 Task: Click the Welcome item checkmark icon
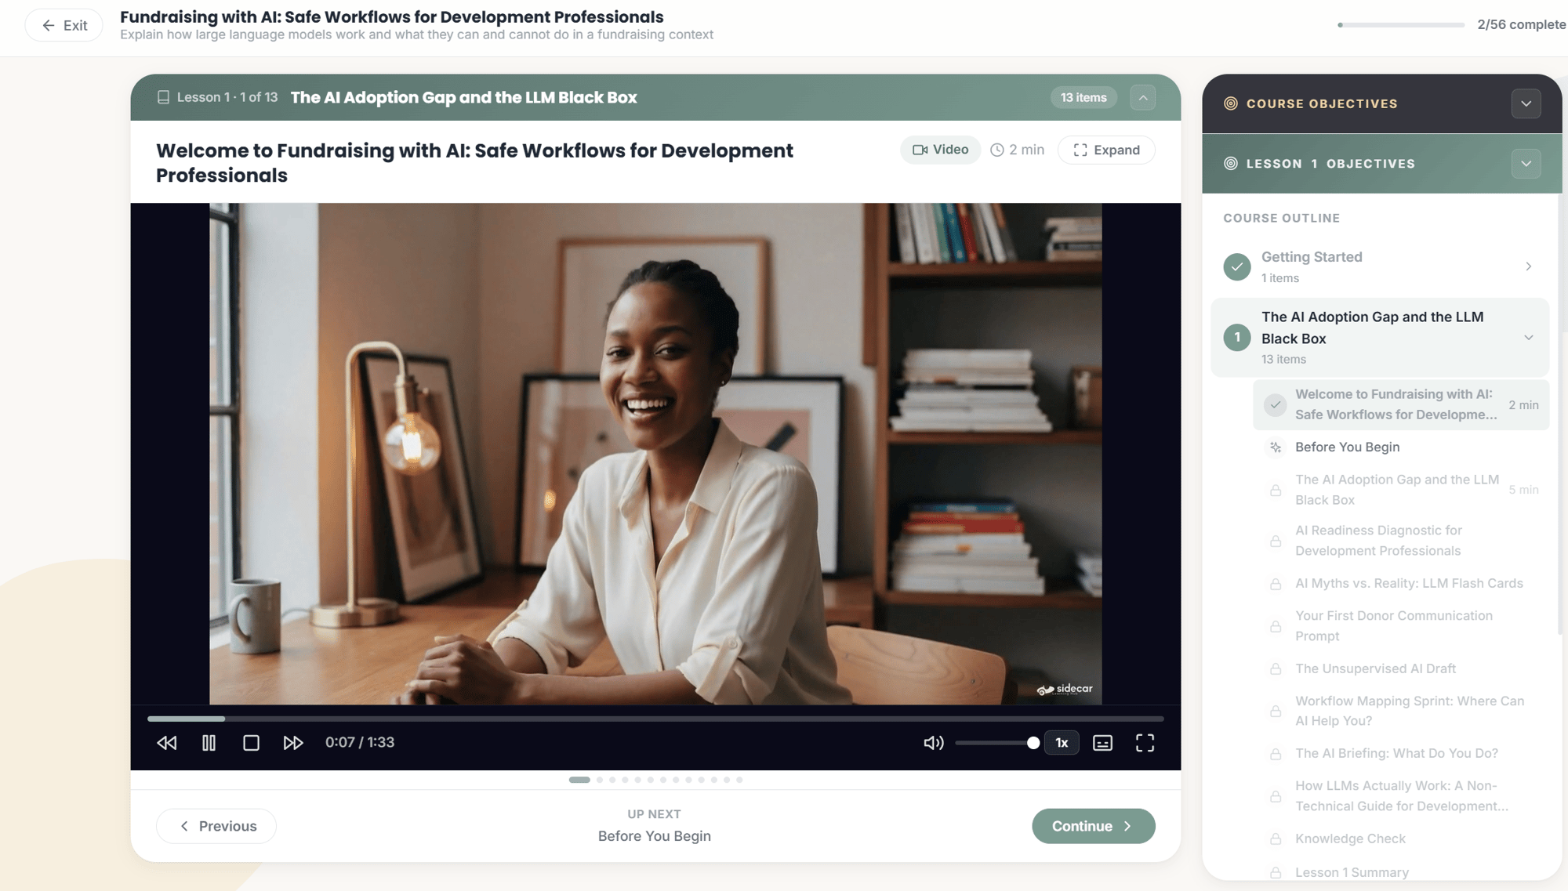1276,405
